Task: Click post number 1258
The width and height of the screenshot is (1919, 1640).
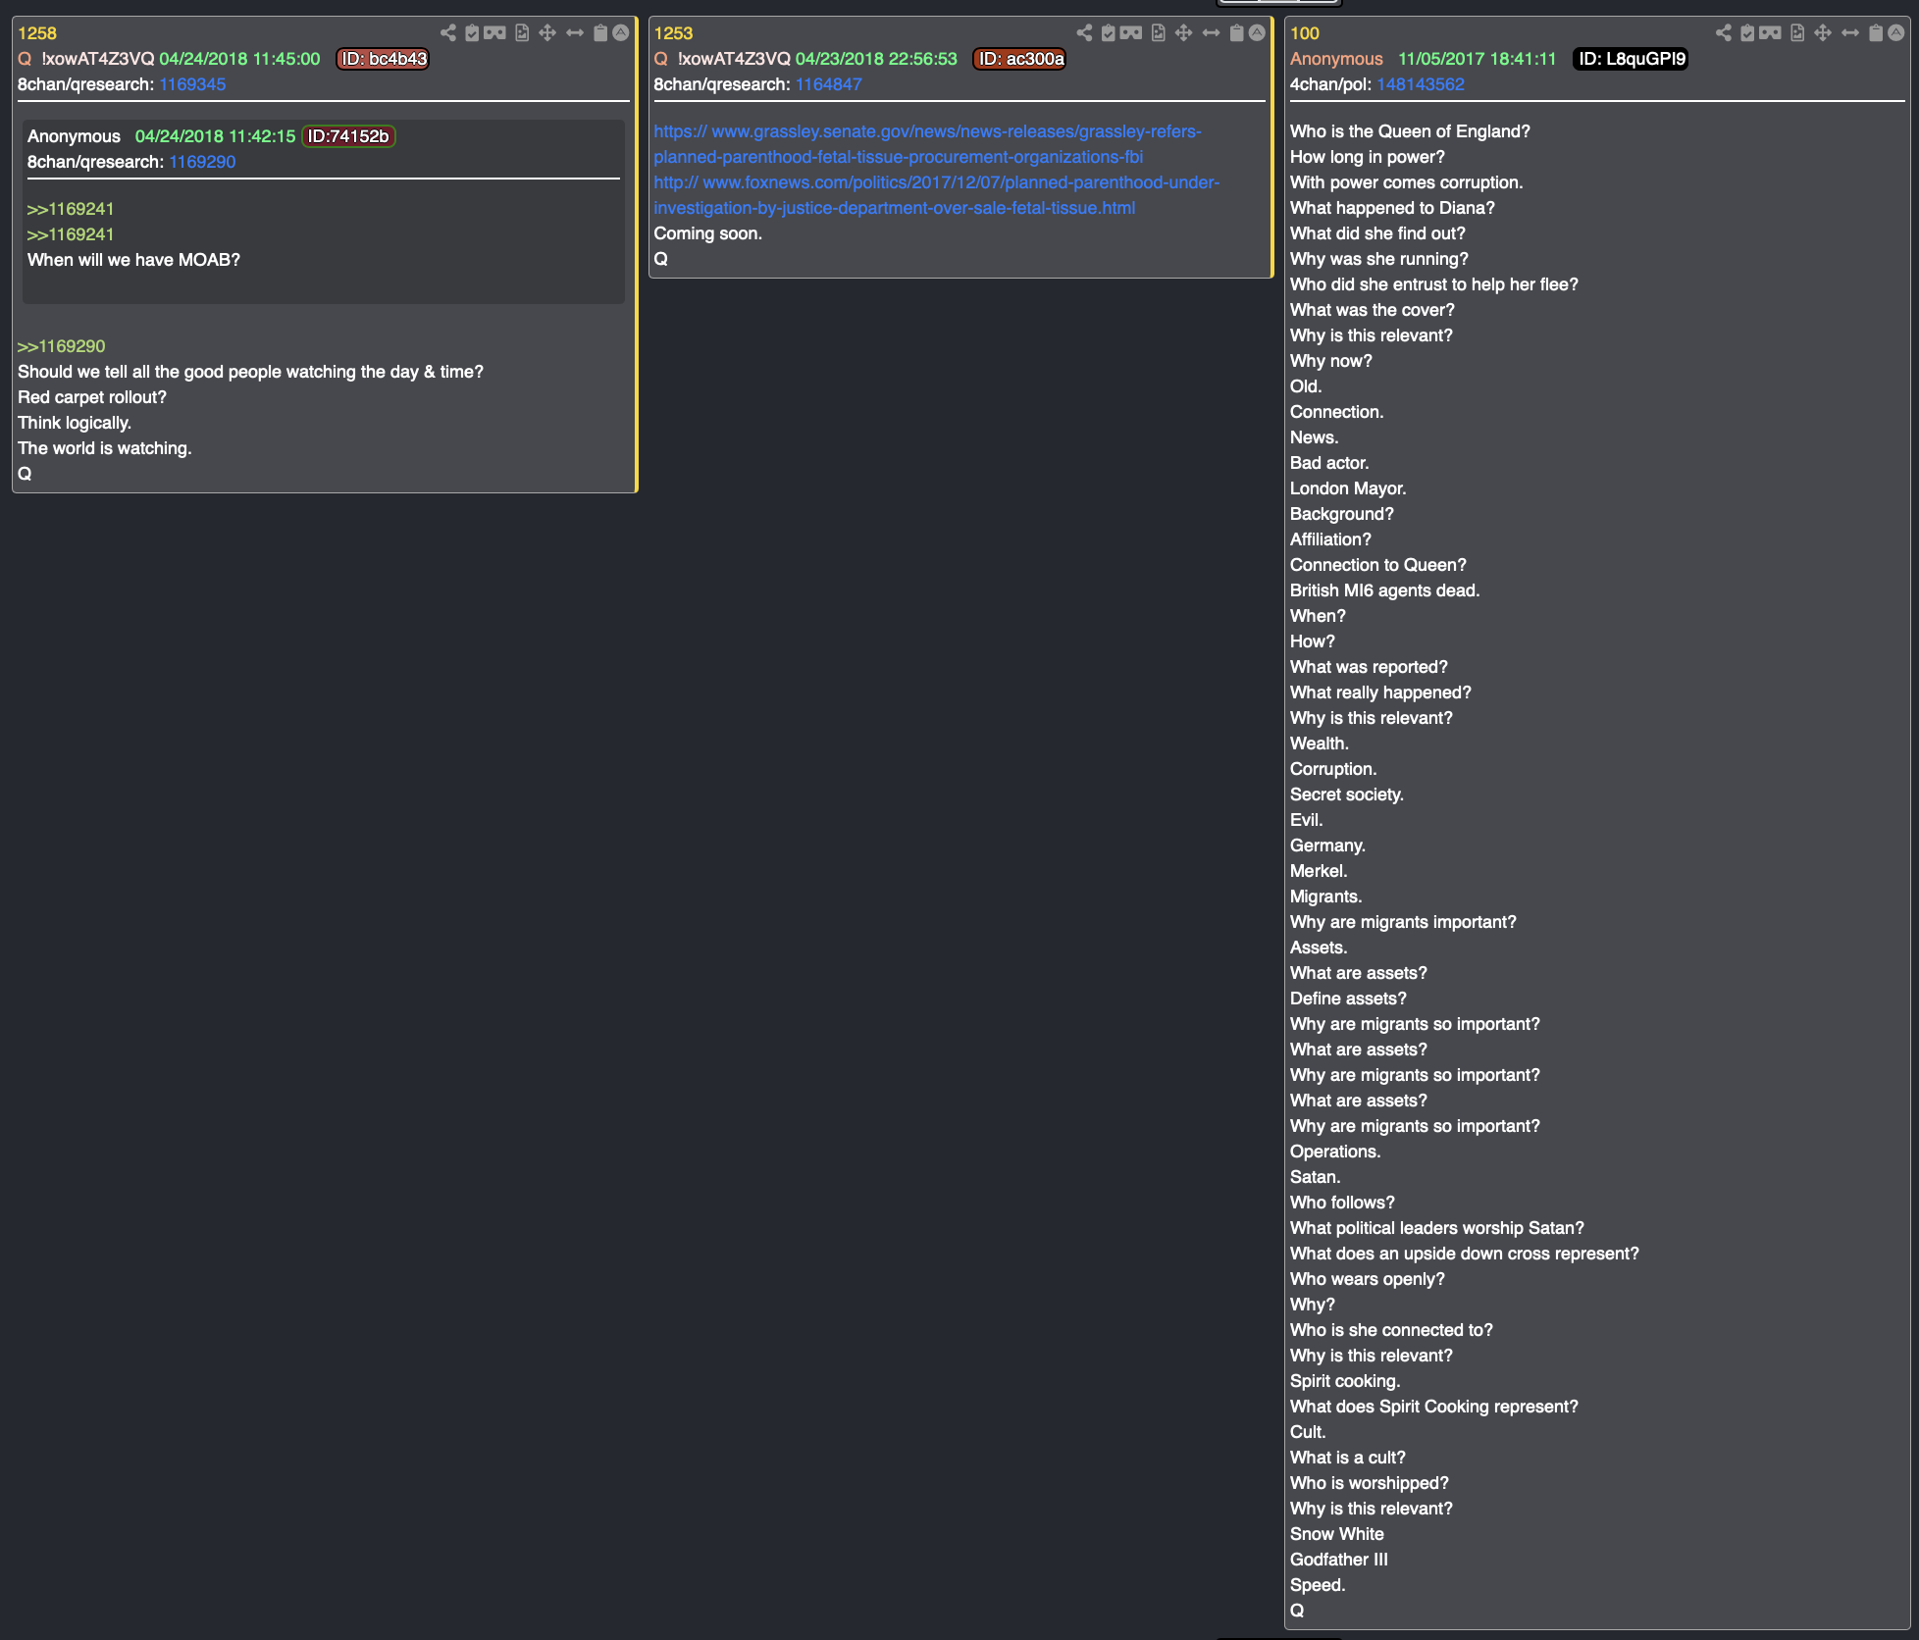Action: point(37,33)
